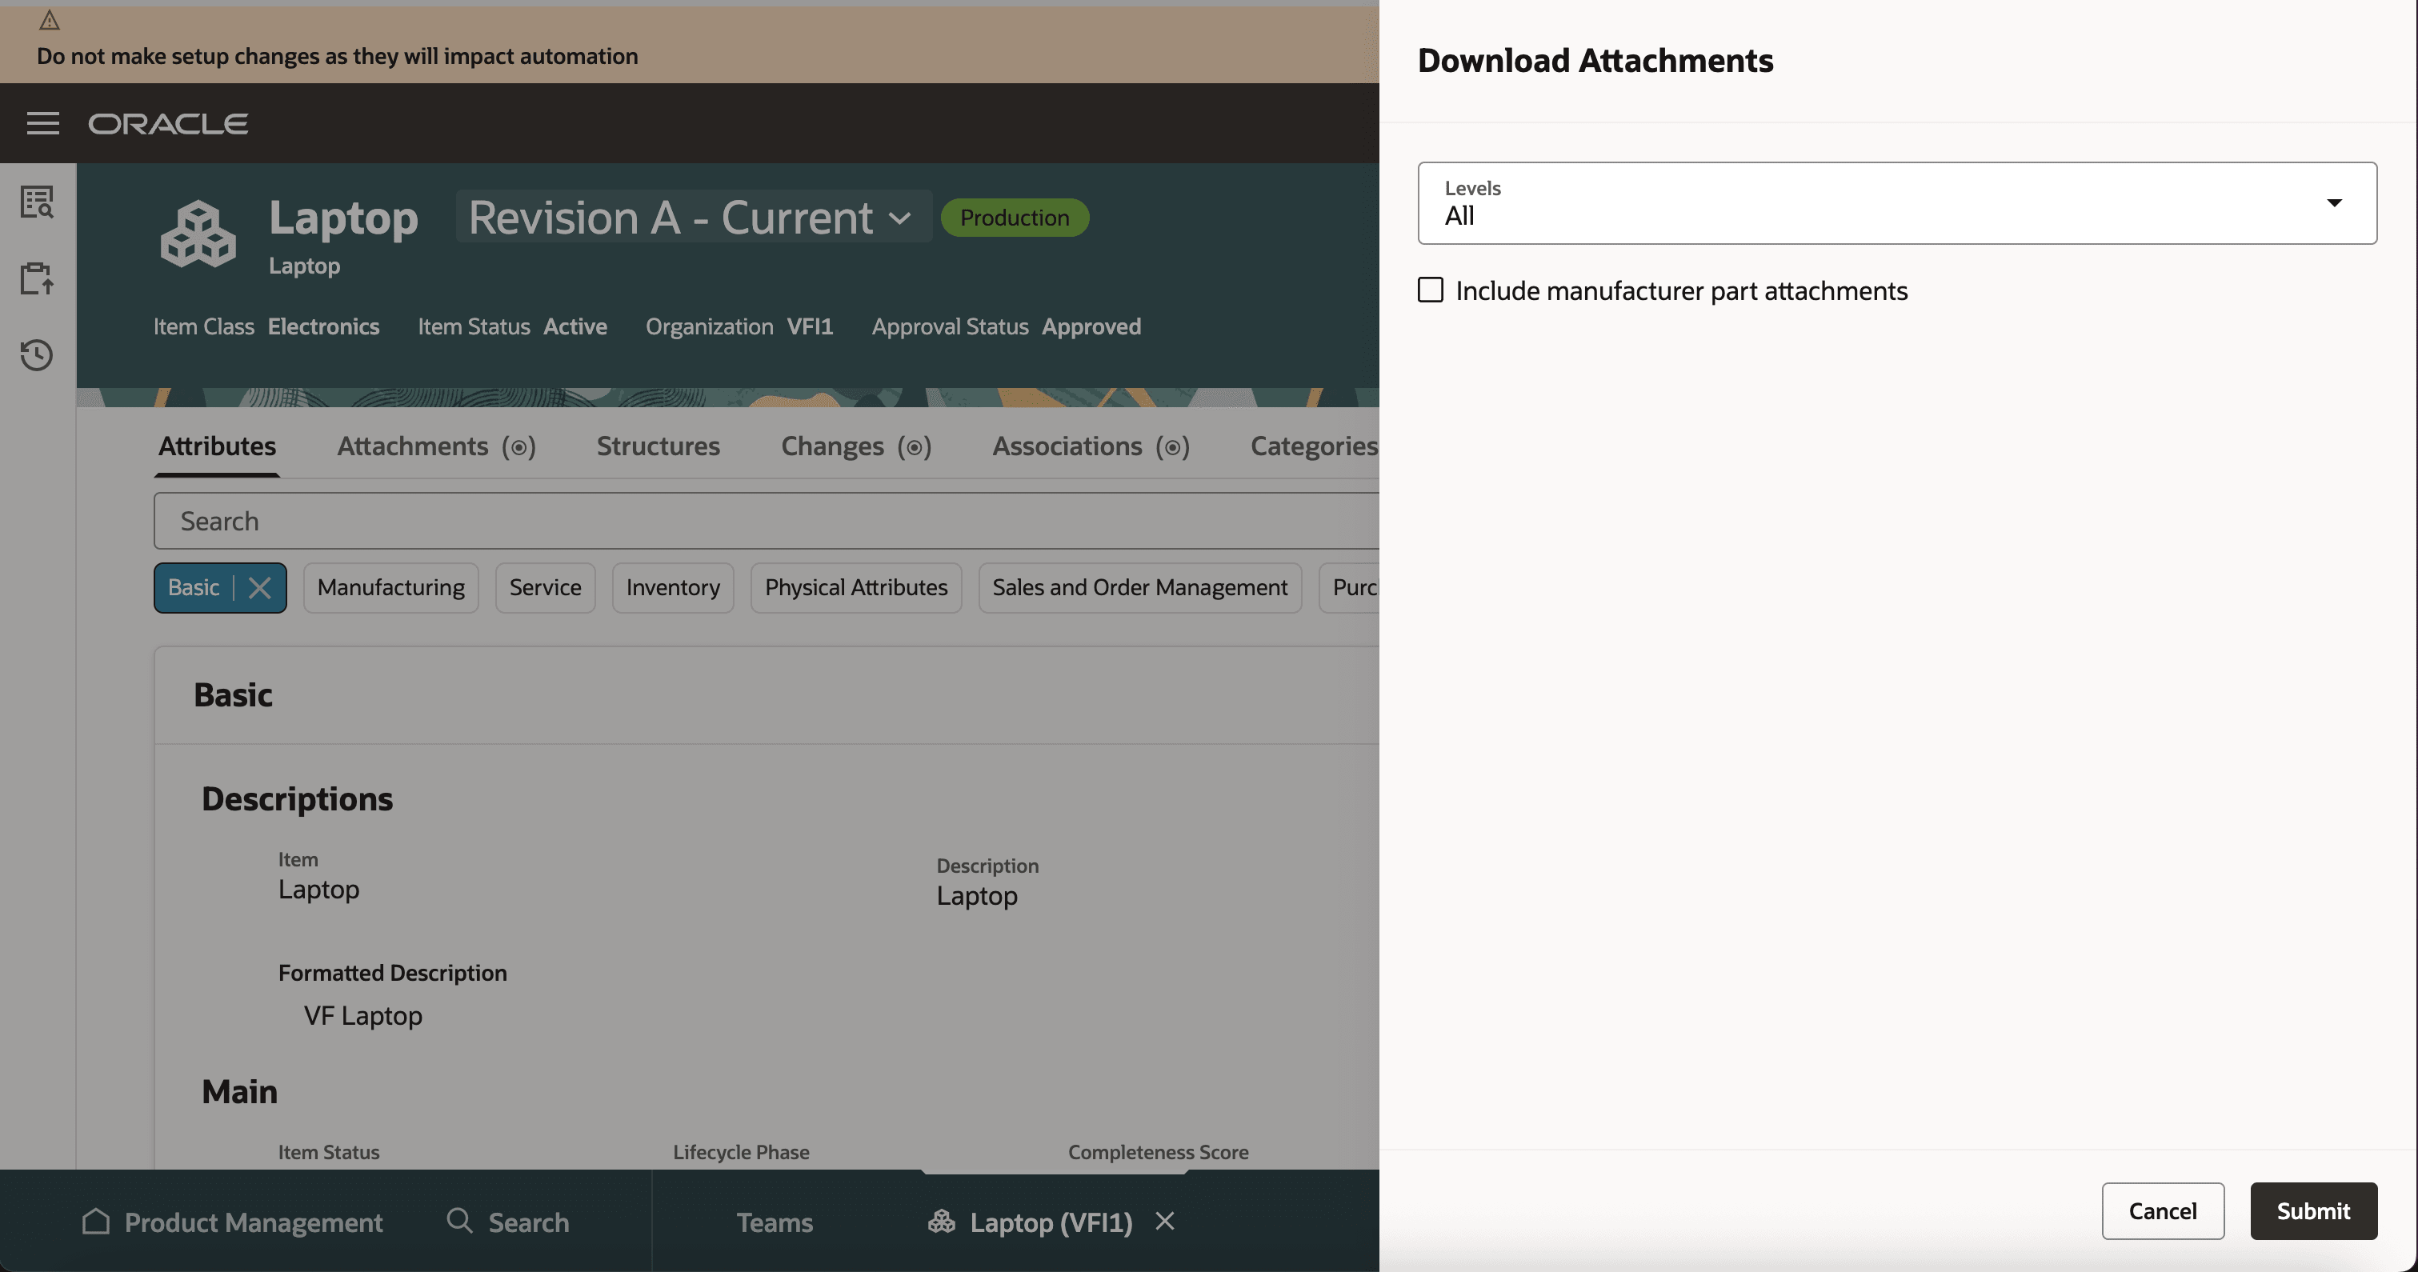Toggle the Manufacturing attribute filter

[390, 586]
